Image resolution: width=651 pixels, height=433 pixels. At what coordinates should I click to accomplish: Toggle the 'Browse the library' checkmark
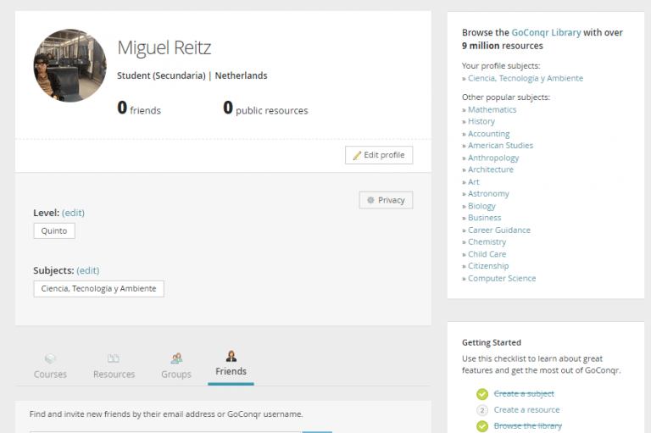pyautogui.click(x=481, y=426)
